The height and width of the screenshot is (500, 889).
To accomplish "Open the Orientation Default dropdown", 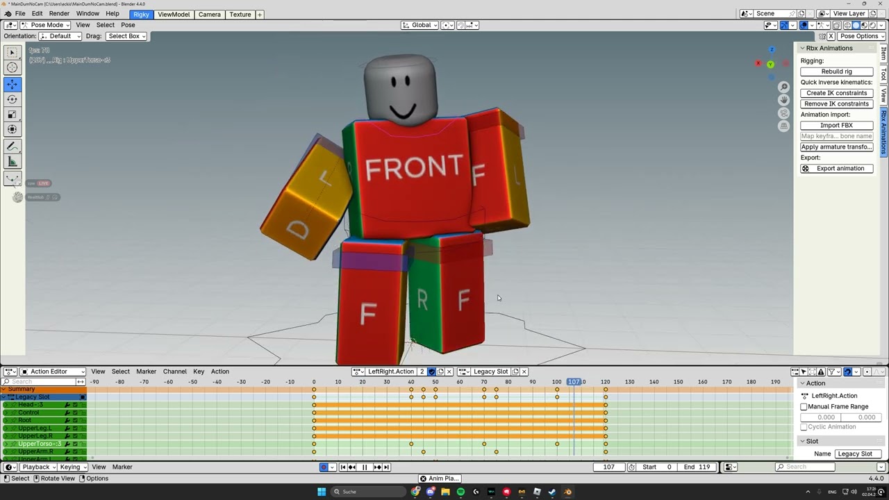I will click(60, 36).
